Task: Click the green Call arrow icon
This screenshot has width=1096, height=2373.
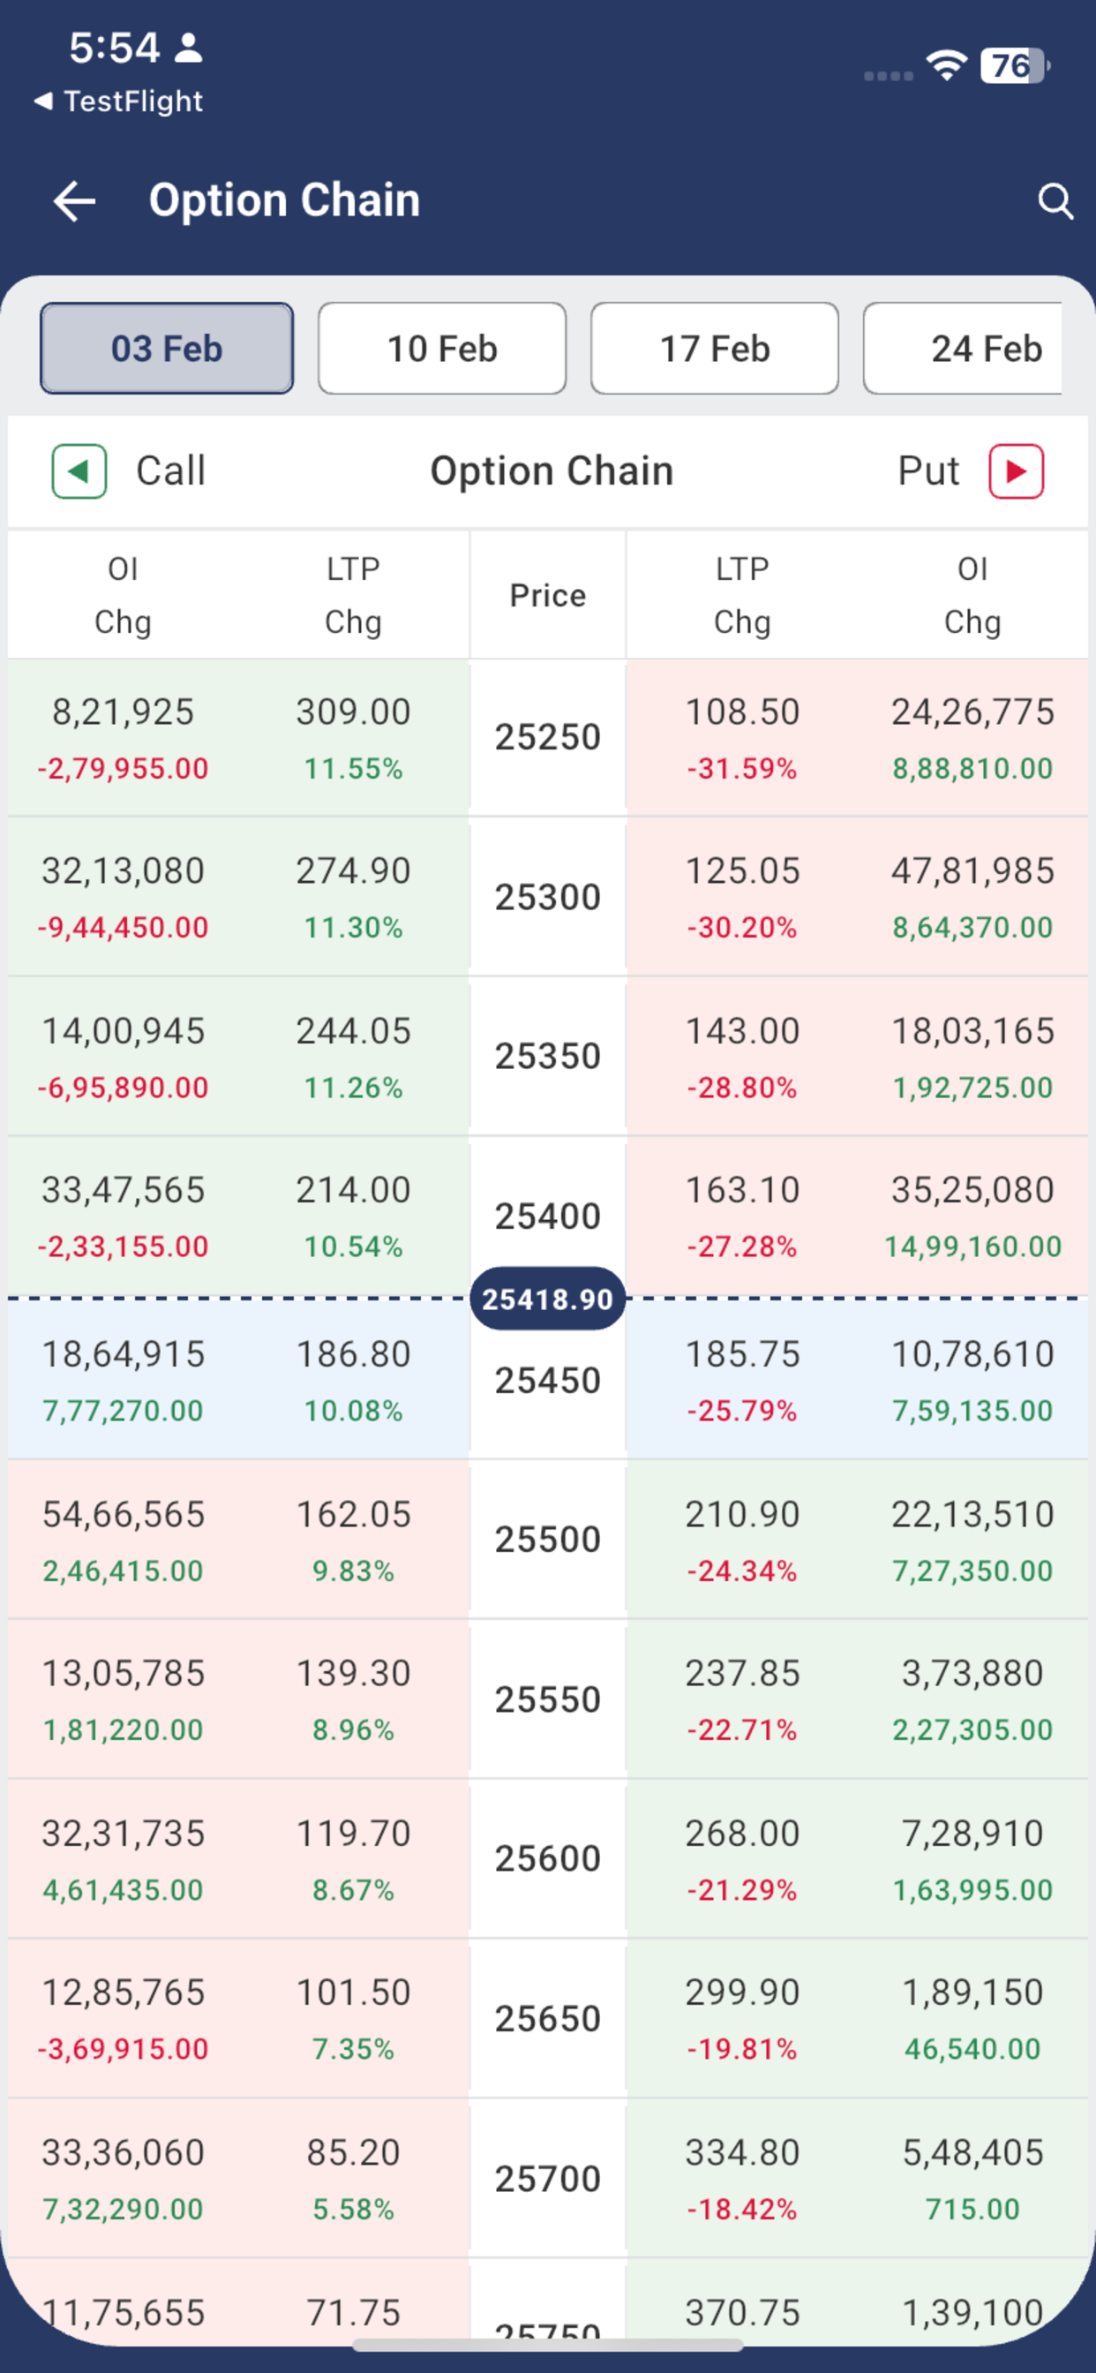Action: point(79,471)
